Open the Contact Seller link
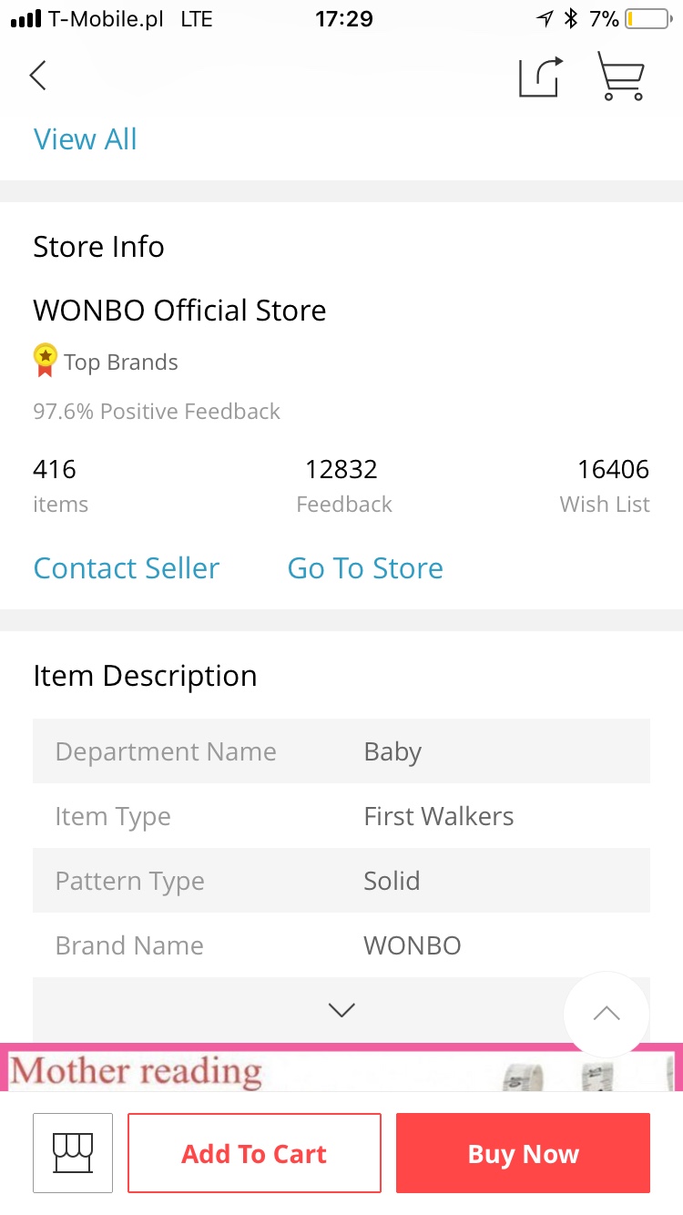 [x=127, y=568]
